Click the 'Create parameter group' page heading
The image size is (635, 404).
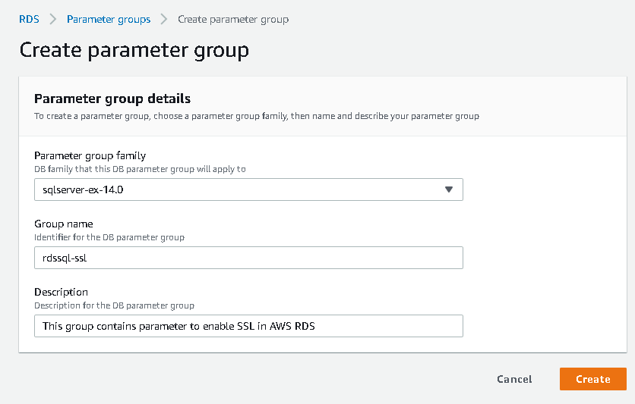pyautogui.click(x=134, y=51)
